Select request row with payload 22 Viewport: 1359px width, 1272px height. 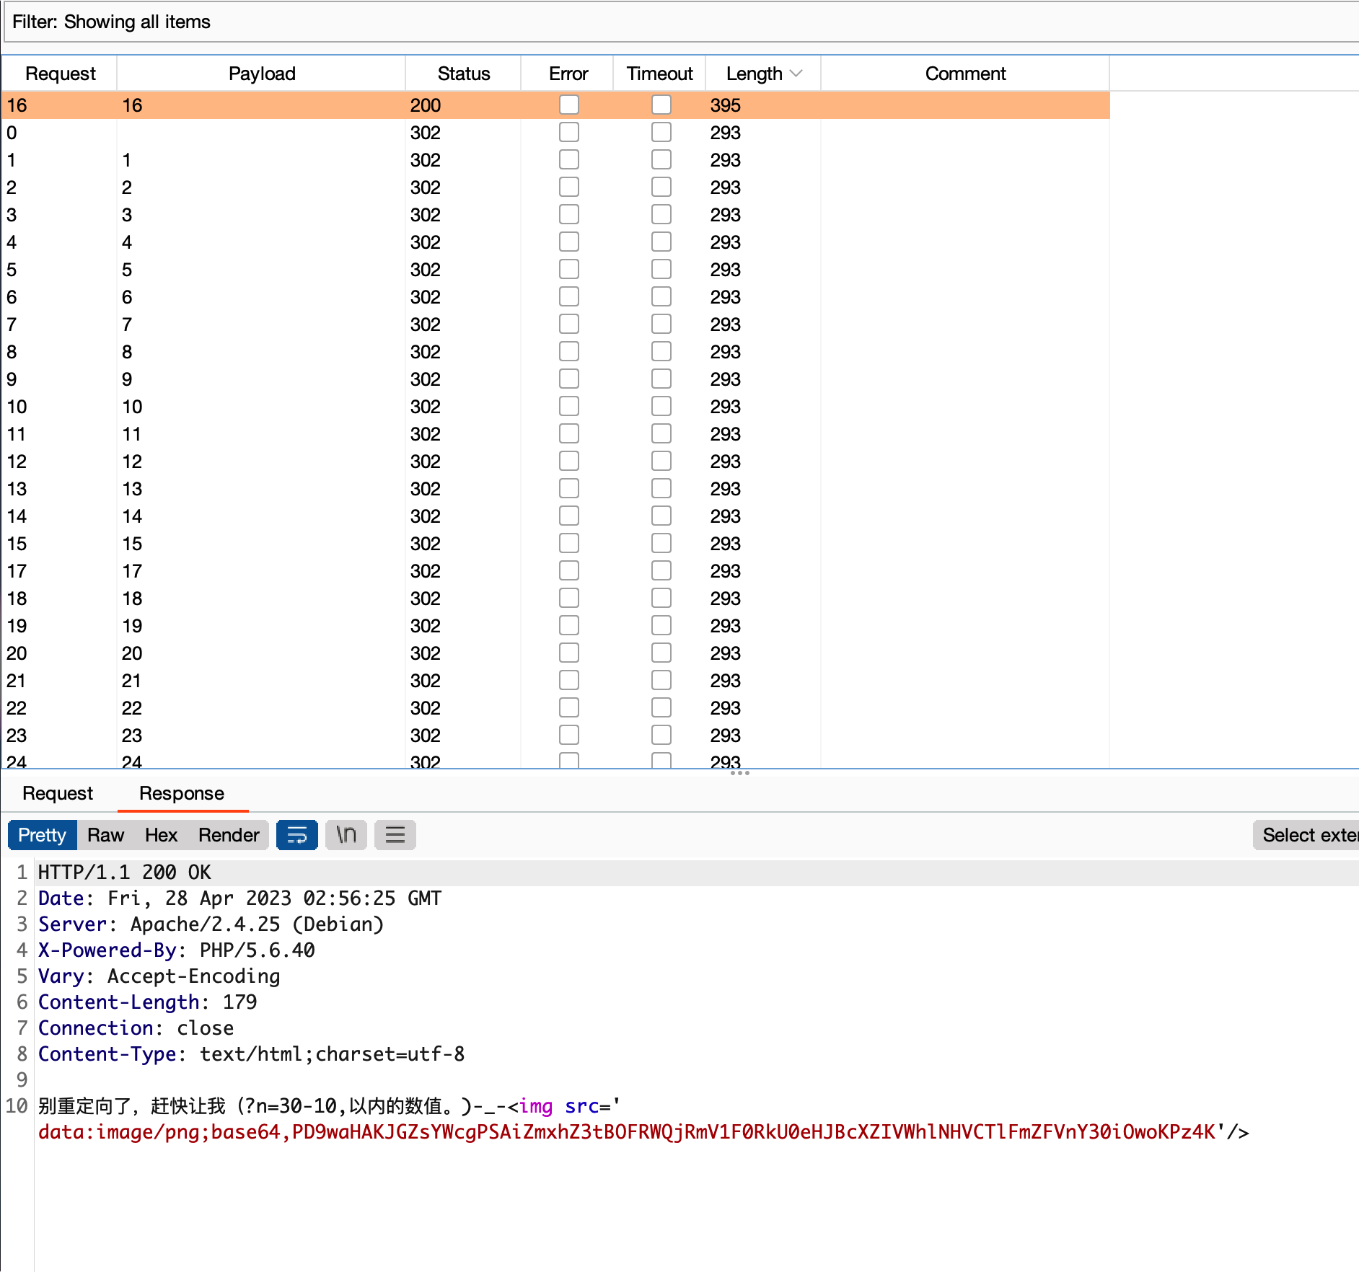555,708
